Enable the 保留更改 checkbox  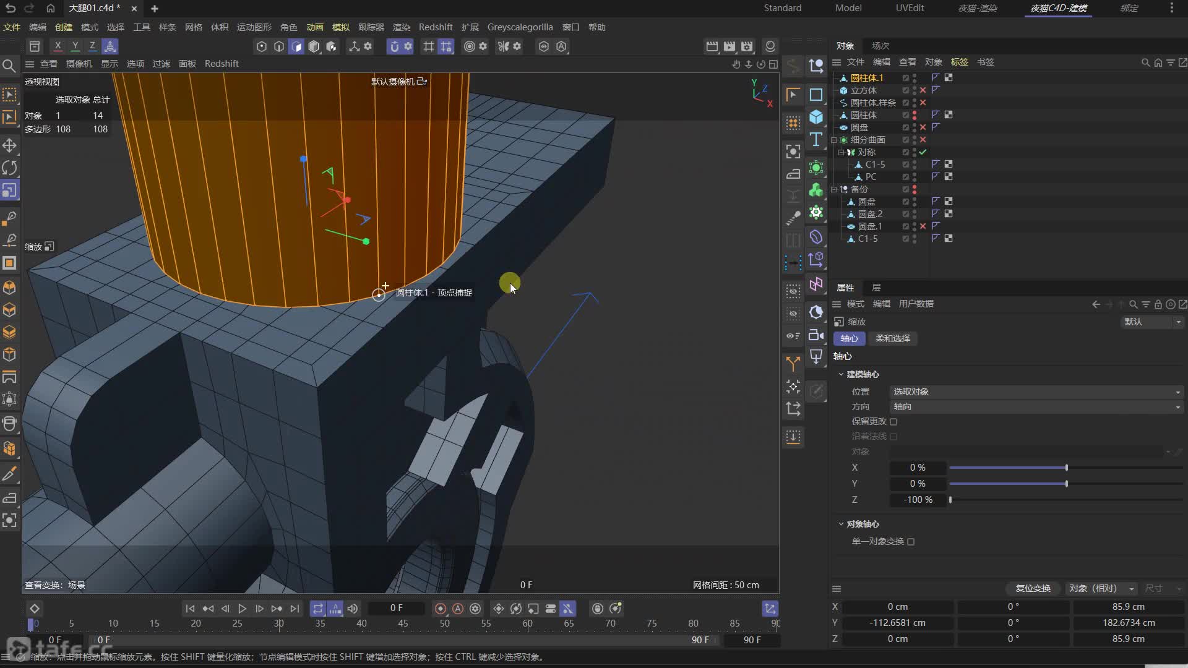pyautogui.click(x=893, y=422)
